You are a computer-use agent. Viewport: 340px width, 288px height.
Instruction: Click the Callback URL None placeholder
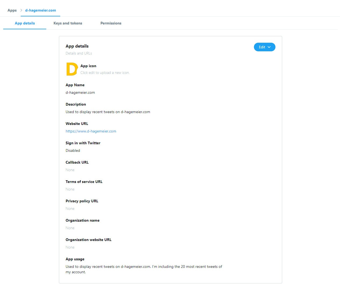tap(70, 170)
